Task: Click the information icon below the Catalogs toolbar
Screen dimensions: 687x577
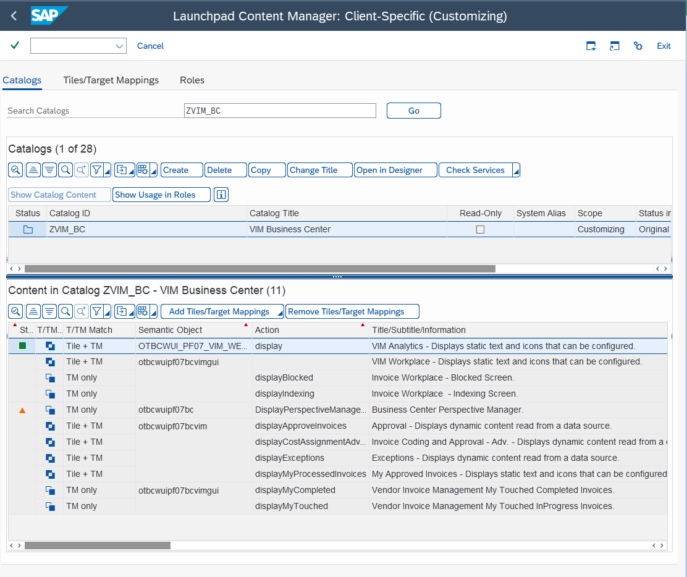Action: [221, 195]
